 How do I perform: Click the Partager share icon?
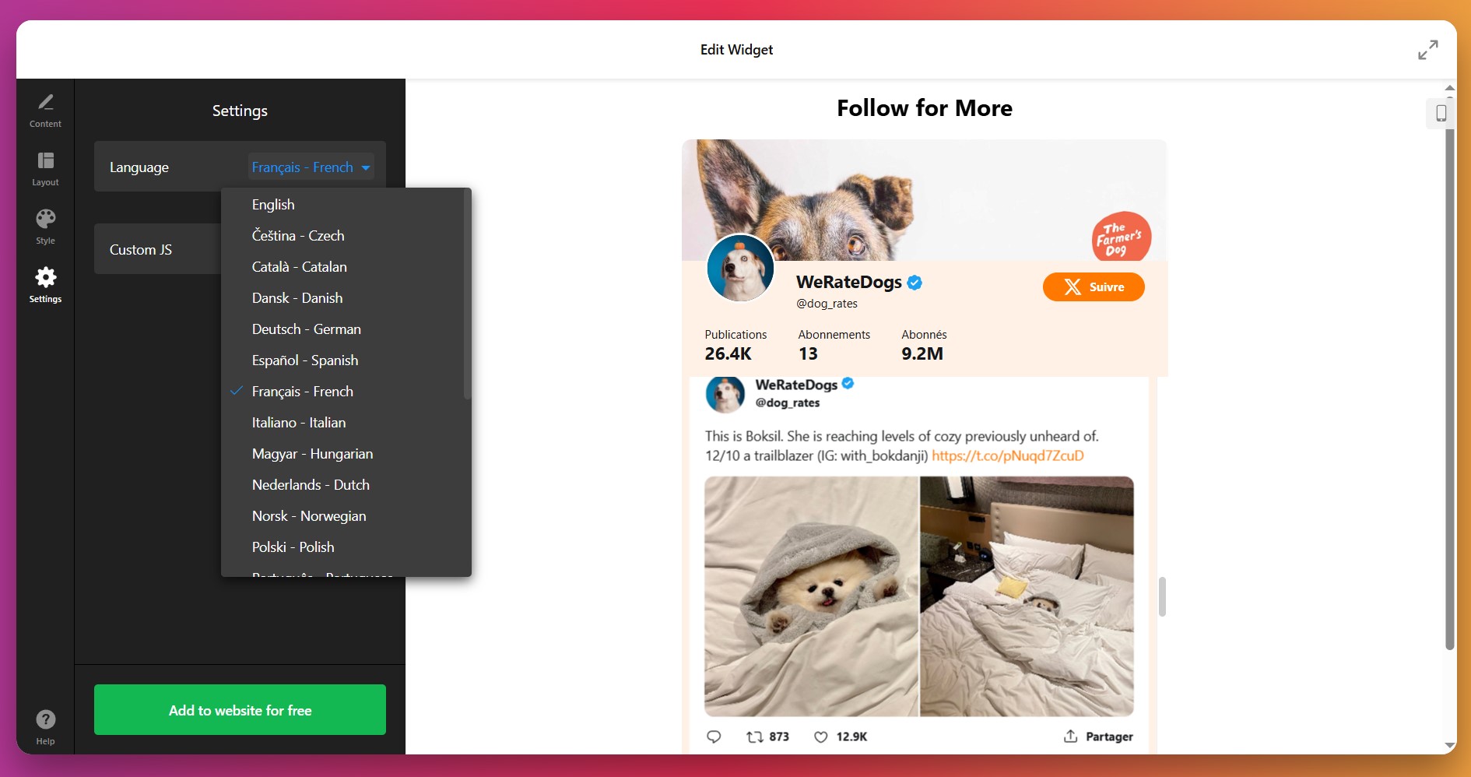tap(1070, 737)
